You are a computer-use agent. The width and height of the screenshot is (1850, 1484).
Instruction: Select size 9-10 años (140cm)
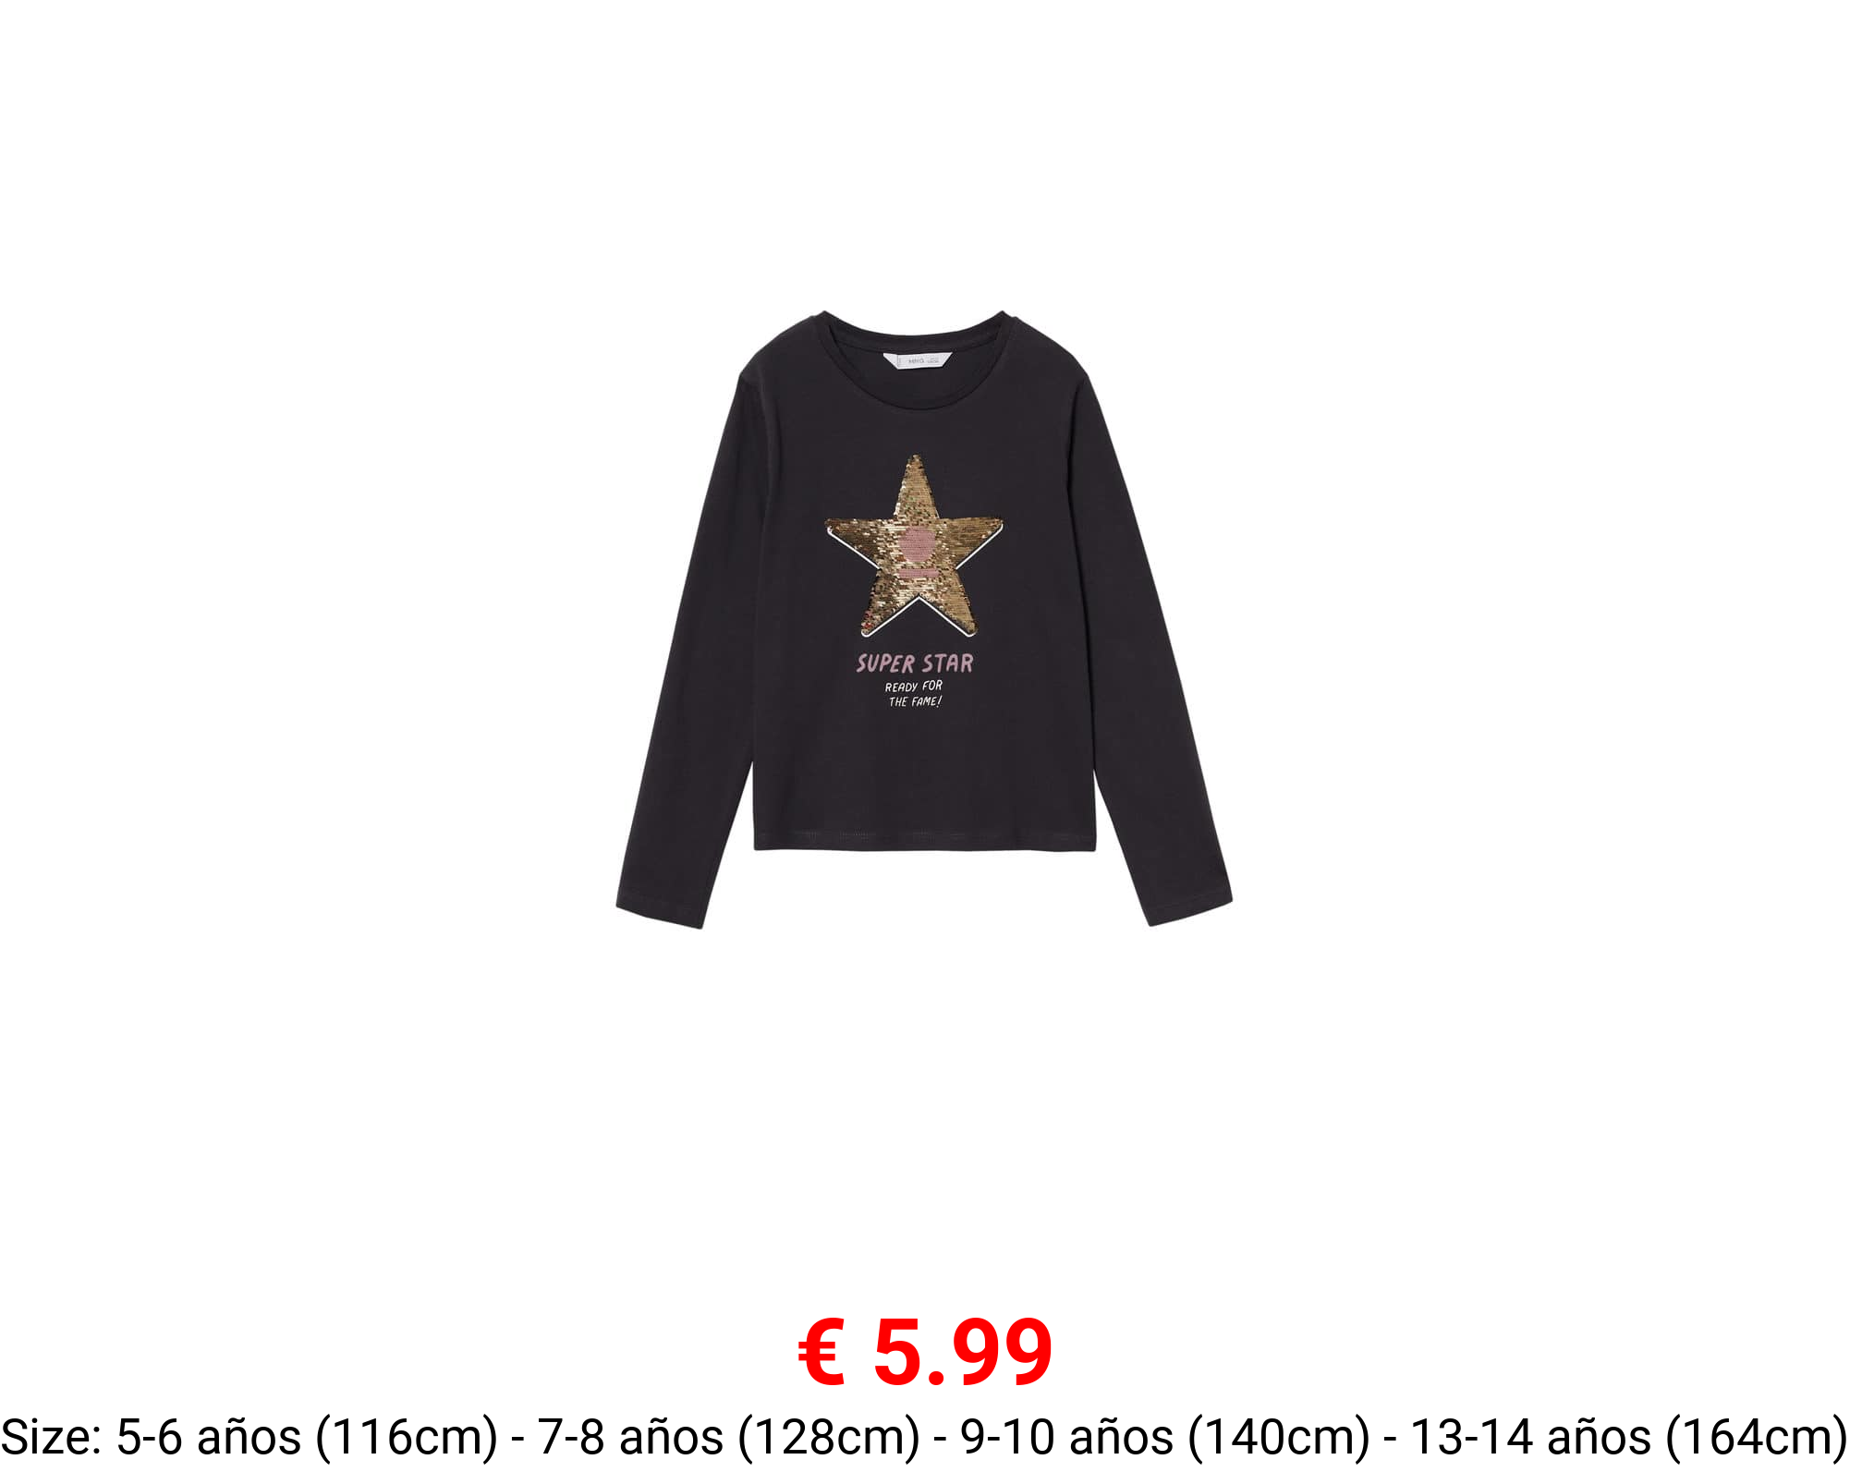[1165, 1438]
